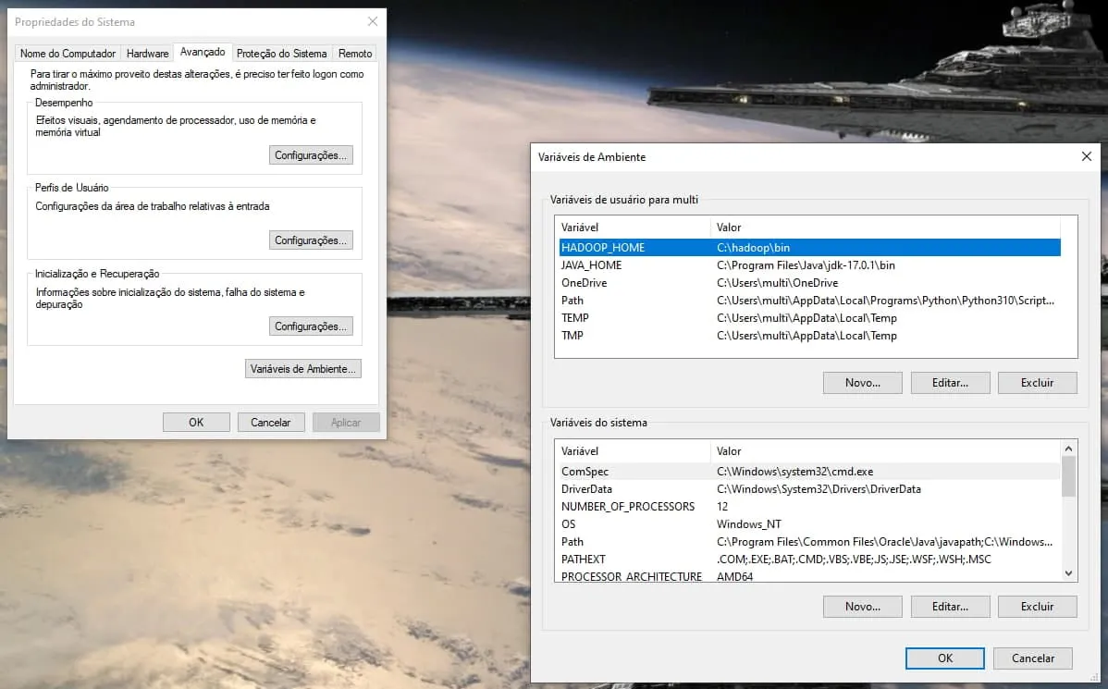This screenshot has width=1108, height=689.
Task: Click Excluir under system variables
Action: point(1037,607)
